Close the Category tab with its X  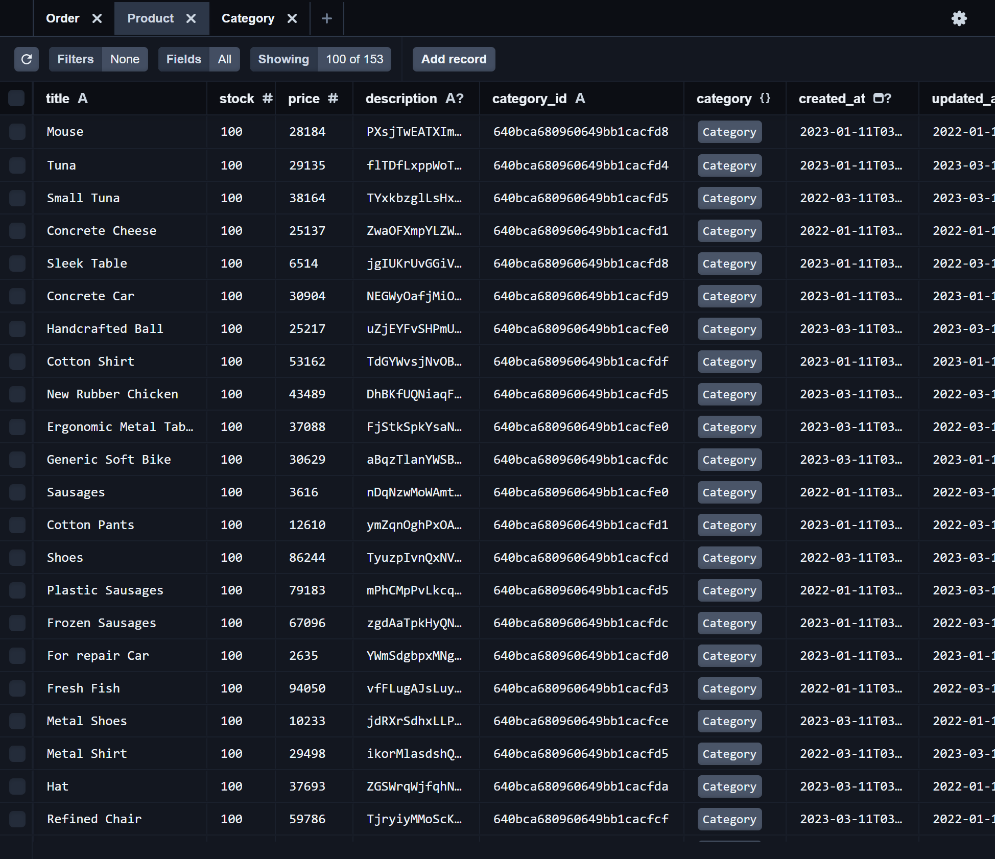click(x=292, y=19)
